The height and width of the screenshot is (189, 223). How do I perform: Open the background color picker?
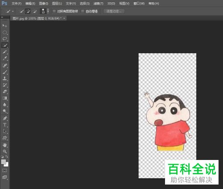tap(7, 165)
